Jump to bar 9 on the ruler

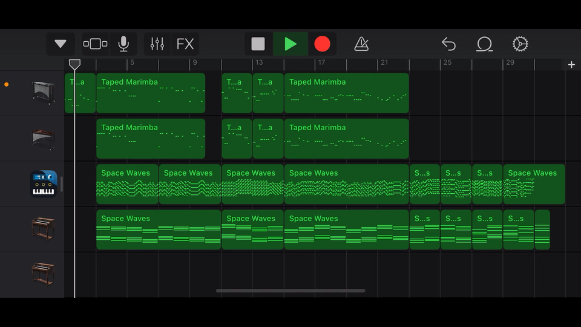[195, 62]
